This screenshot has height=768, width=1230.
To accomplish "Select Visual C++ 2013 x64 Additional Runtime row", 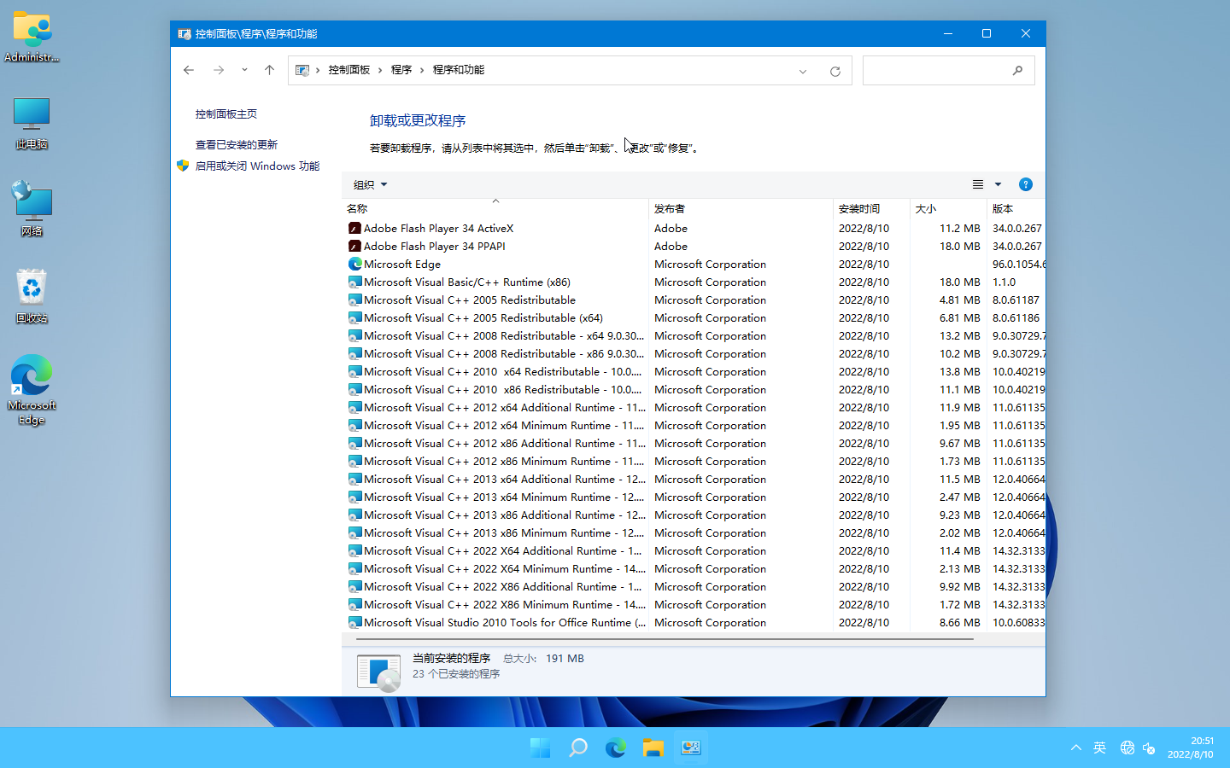I will pos(694,480).
